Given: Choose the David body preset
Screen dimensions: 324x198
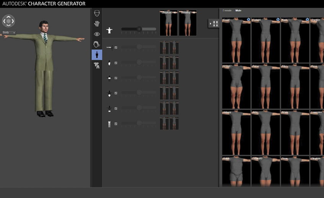Looking at the screenshot, I should coord(236,40).
